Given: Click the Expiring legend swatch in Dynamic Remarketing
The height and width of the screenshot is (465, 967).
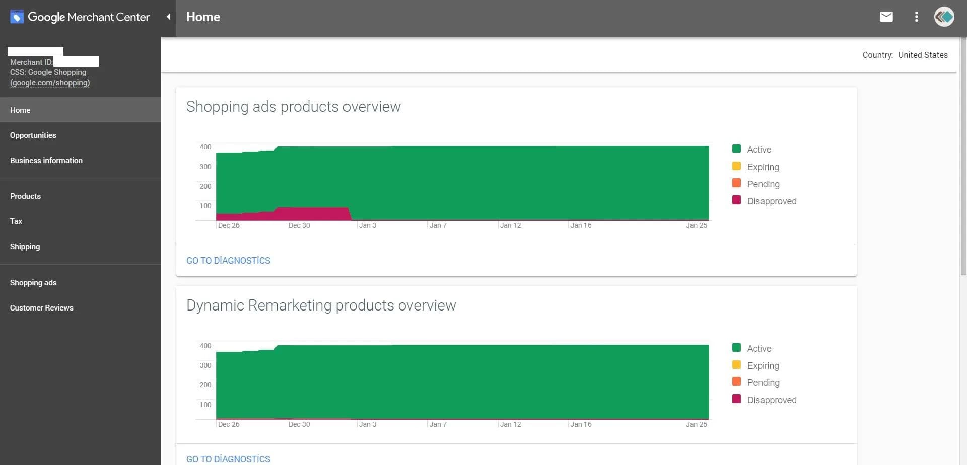Looking at the screenshot, I should pos(736,365).
